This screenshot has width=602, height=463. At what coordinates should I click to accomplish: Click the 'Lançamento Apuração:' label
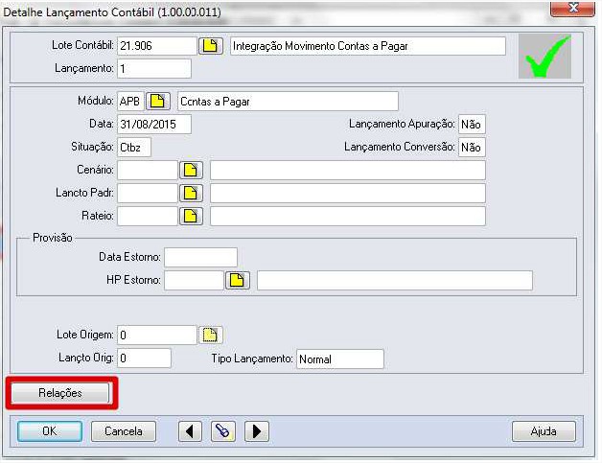402,124
